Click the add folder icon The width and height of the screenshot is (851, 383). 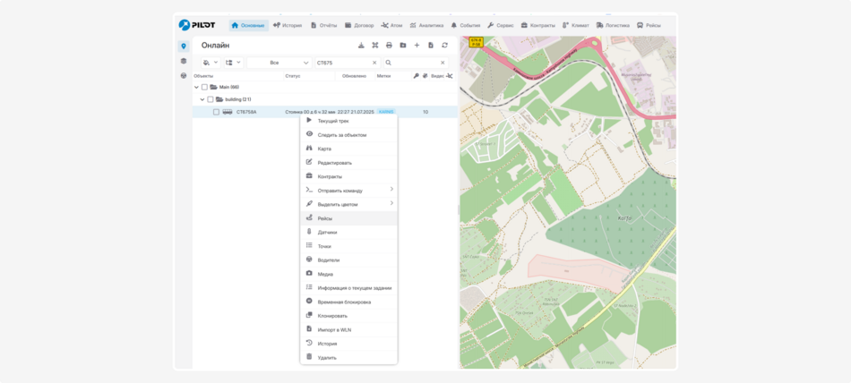click(403, 45)
